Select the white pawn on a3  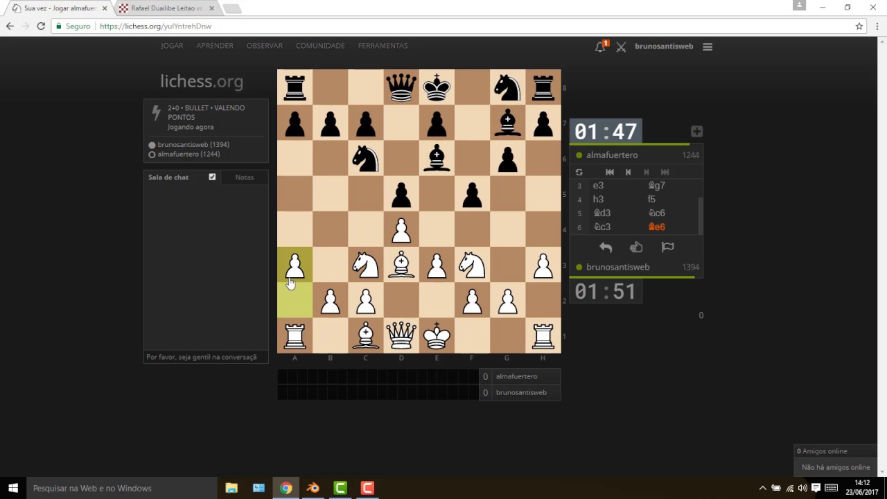click(x=295, y=265)
